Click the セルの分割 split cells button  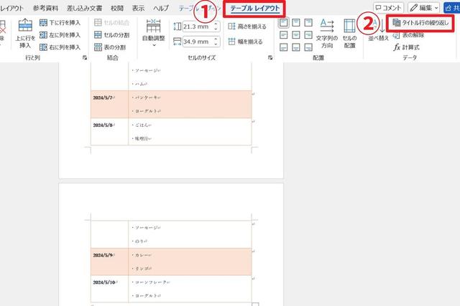coord(112,35)
